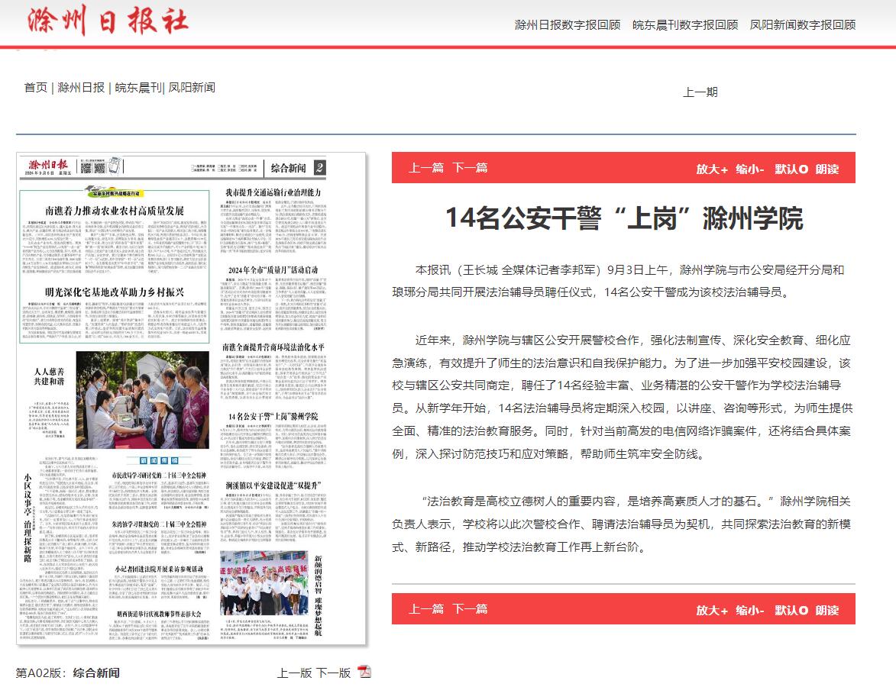The width and height of the screenshot is (896, 687).
Task: Open 滁州日报数字报回顾 link
Action: [x=568, y=24]
